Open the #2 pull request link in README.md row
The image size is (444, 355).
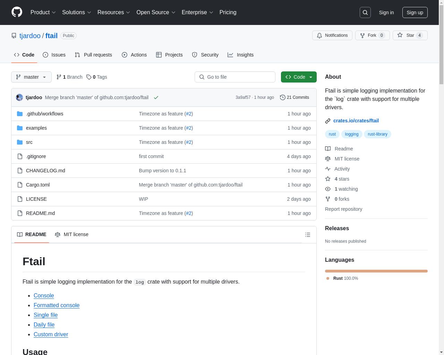[x=189, y=213]
